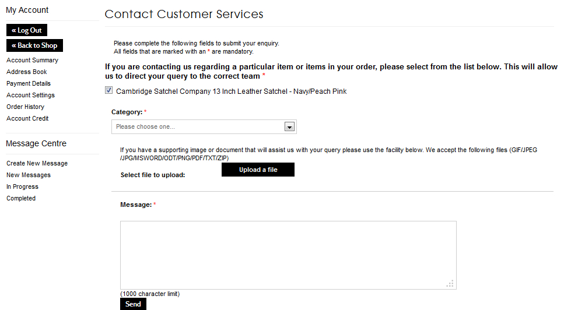Open Payment Details link
Image resolution: width=564 pixels, height=310 pixels.
(29, 83)
